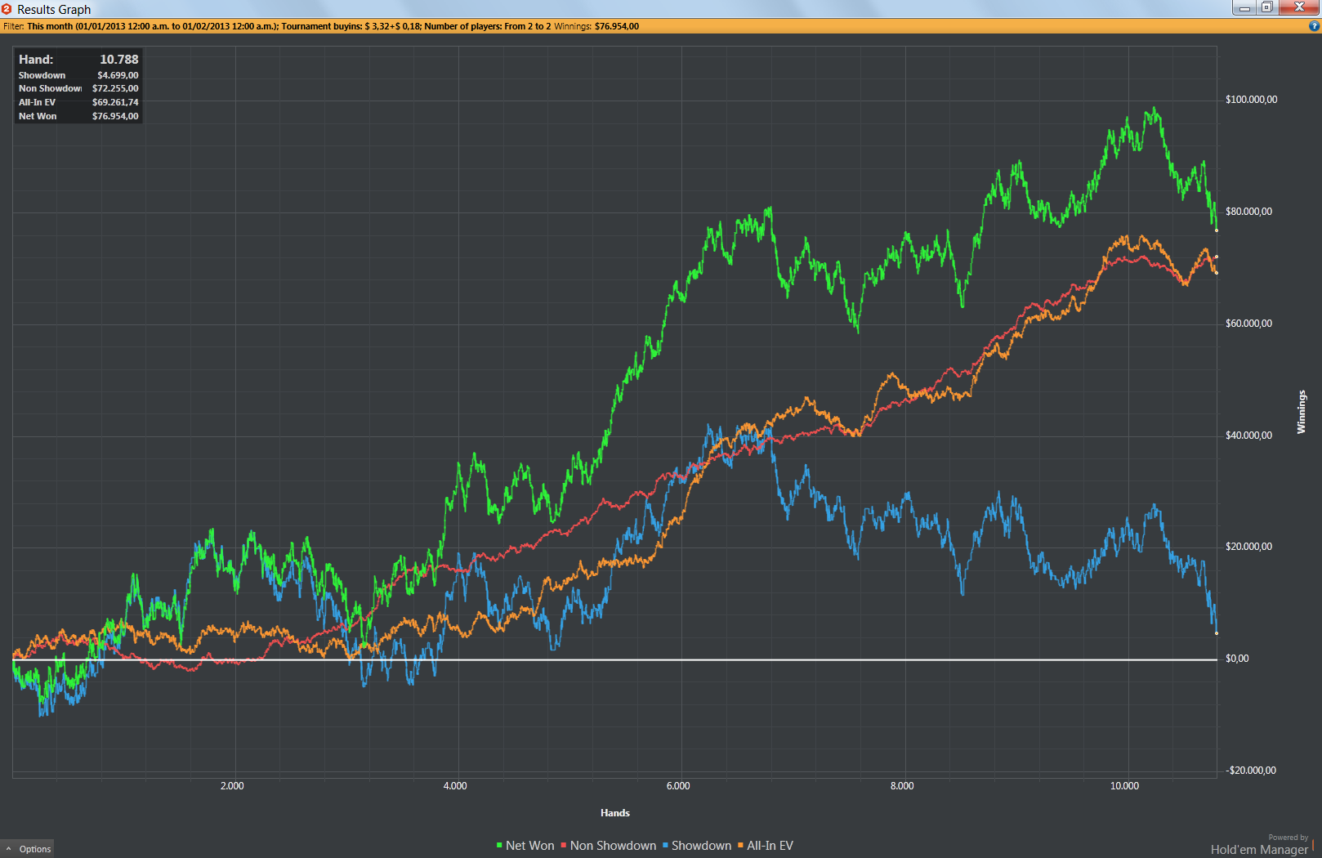Image resolution: width=1322 pixels, height=858 pixels.
Task: Click the Results Graph window title
Action: (54, 10)
